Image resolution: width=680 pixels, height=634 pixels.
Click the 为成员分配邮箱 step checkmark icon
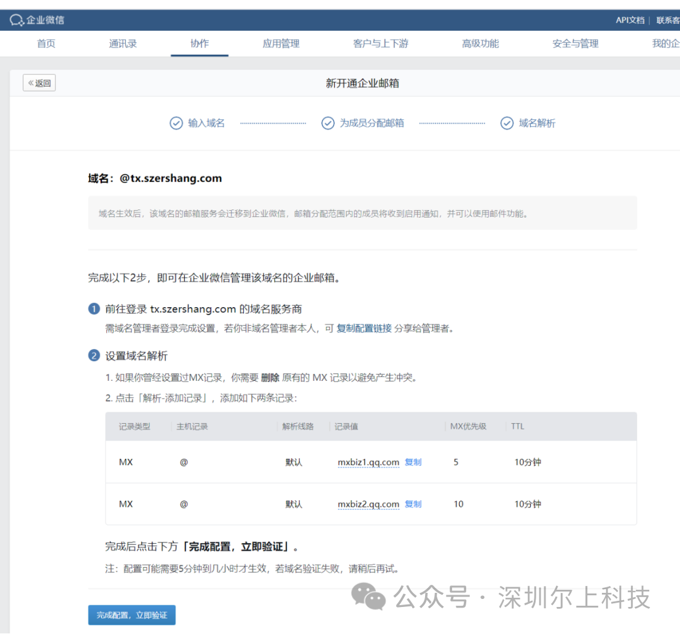pyautogui.click(x=328, y=123)
